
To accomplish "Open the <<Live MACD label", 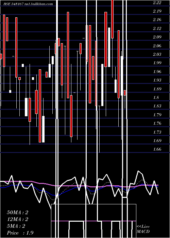I will 143,229.
